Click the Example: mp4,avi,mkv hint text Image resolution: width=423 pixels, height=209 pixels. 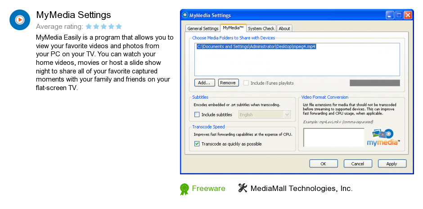click(338, 122)
